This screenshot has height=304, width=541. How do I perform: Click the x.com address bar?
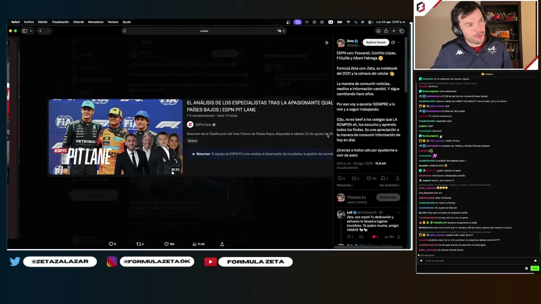point(204,31)
